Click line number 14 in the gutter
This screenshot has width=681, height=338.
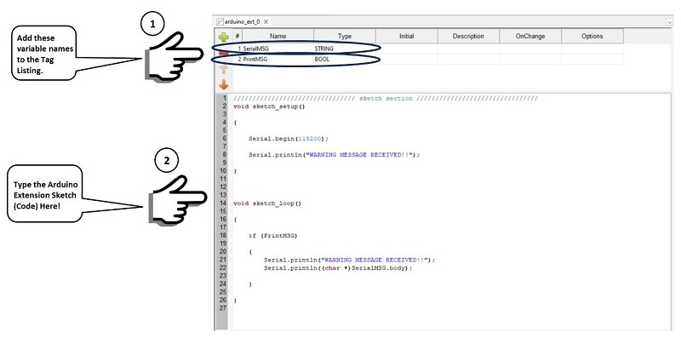click(223, 203)
